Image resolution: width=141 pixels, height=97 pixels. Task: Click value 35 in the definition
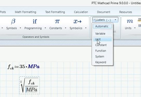pos(22,67)
